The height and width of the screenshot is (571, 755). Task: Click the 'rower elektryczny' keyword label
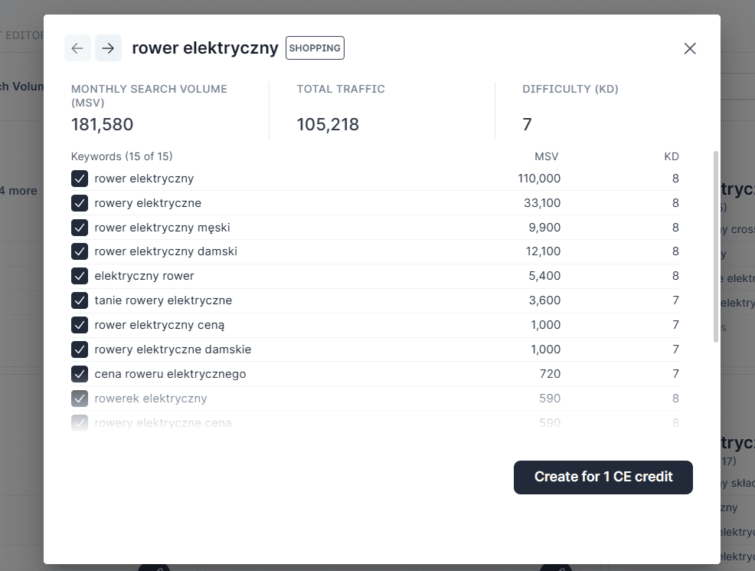pyautogui.click(x=144, y=179)
